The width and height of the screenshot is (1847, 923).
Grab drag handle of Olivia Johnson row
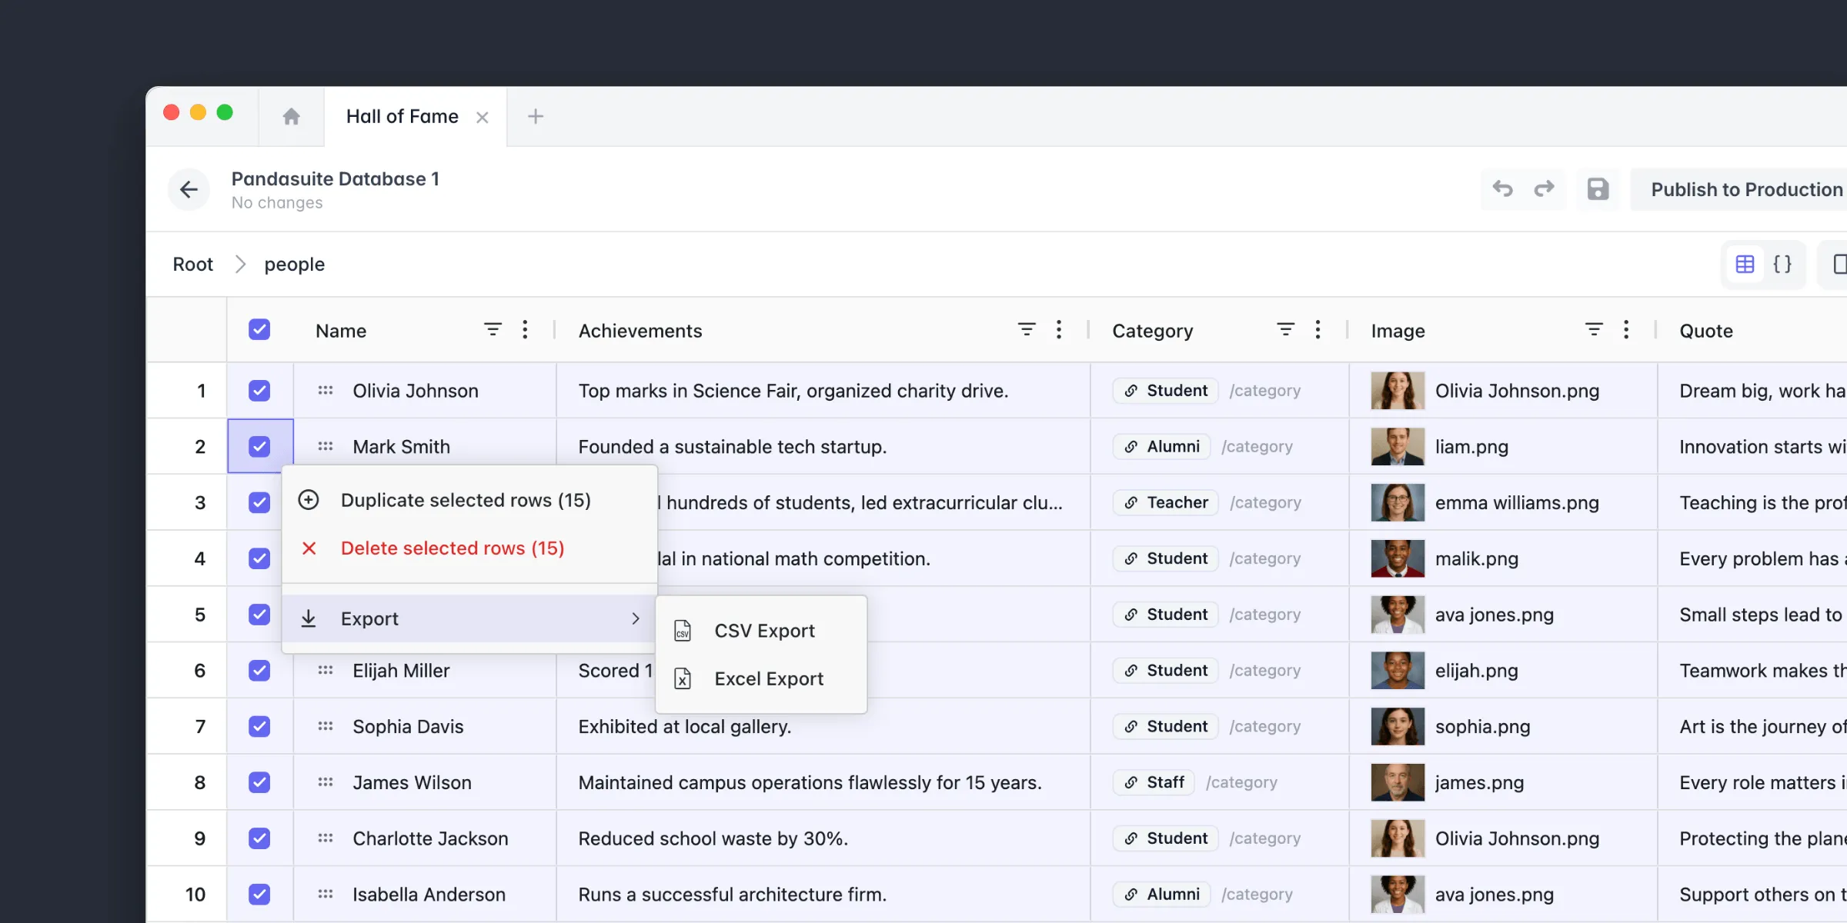[326, 391]
